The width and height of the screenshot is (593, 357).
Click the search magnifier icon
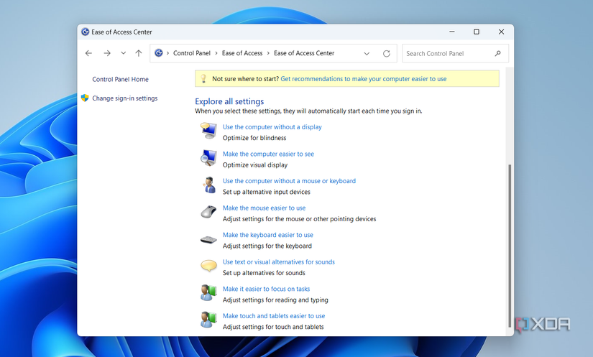pos(497,53)
